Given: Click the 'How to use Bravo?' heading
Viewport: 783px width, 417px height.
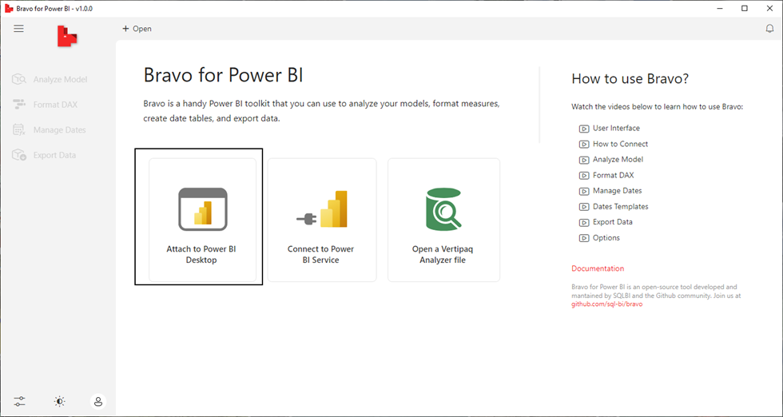Looking at the screenshot, I should pos(630,78).
